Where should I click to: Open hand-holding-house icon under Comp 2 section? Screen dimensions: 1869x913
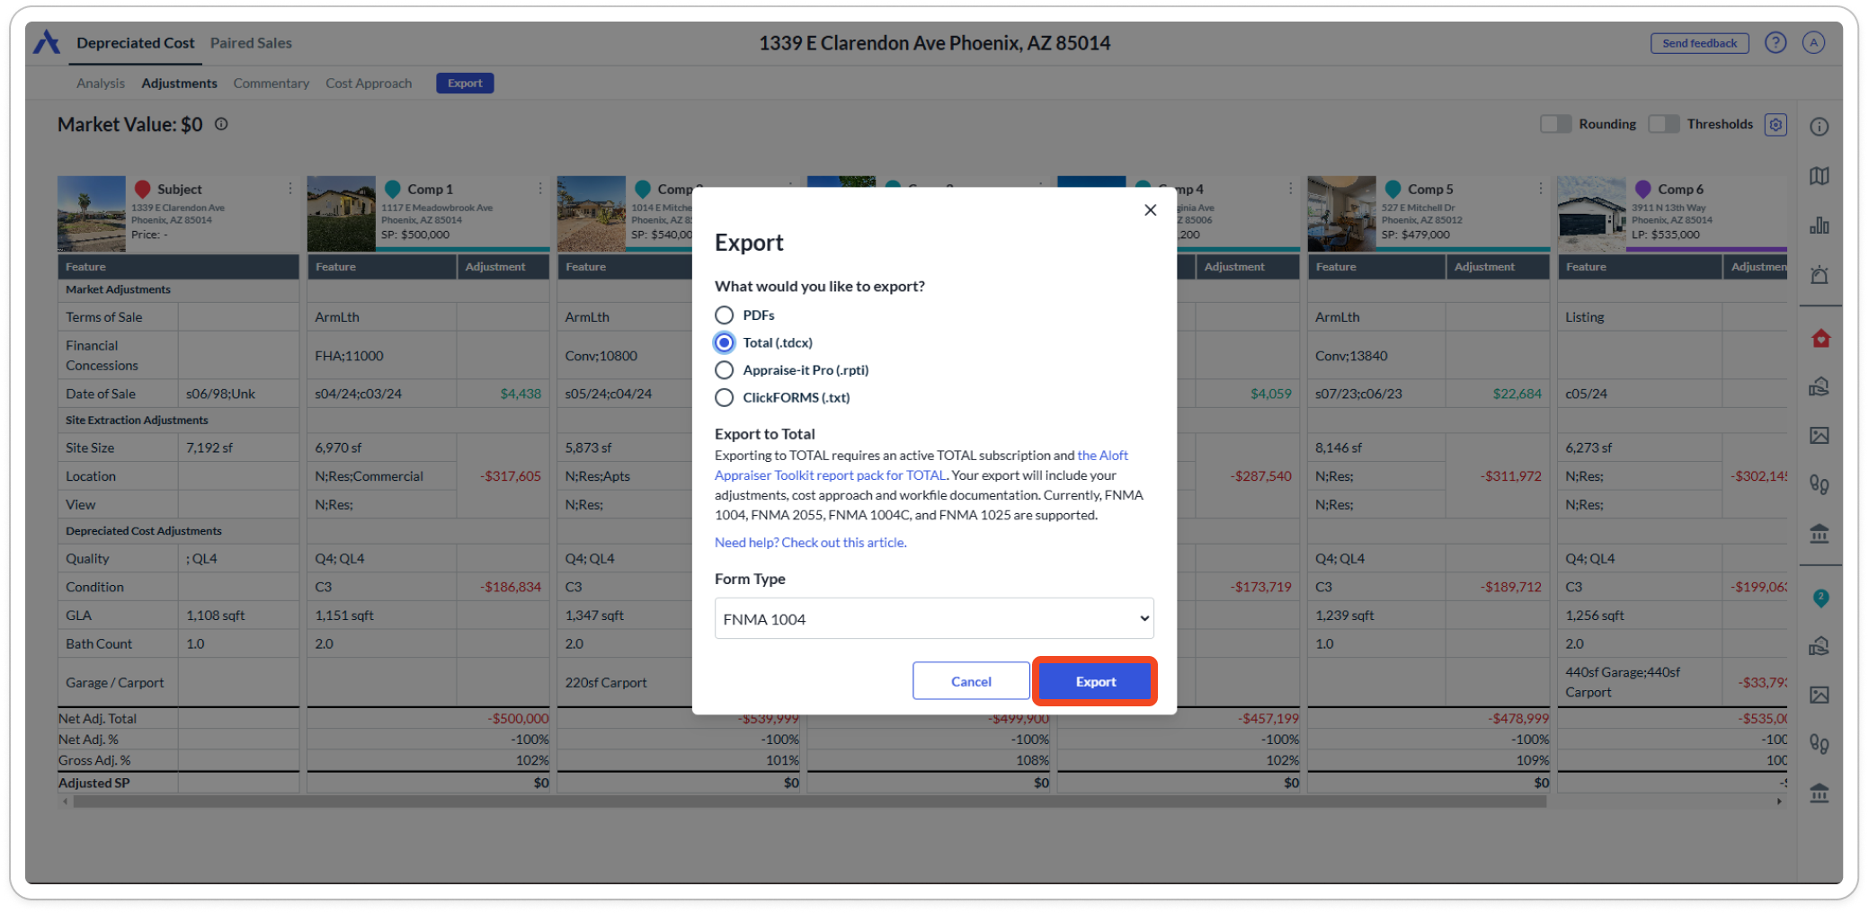[1819, 646]
